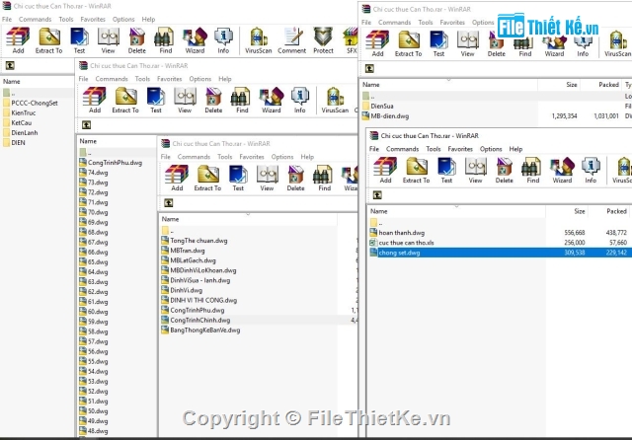Go up one level in bottom-right WinRAR window
This screenshot has height=440, width=632.
pyautogui.click(x=377, y=195)
